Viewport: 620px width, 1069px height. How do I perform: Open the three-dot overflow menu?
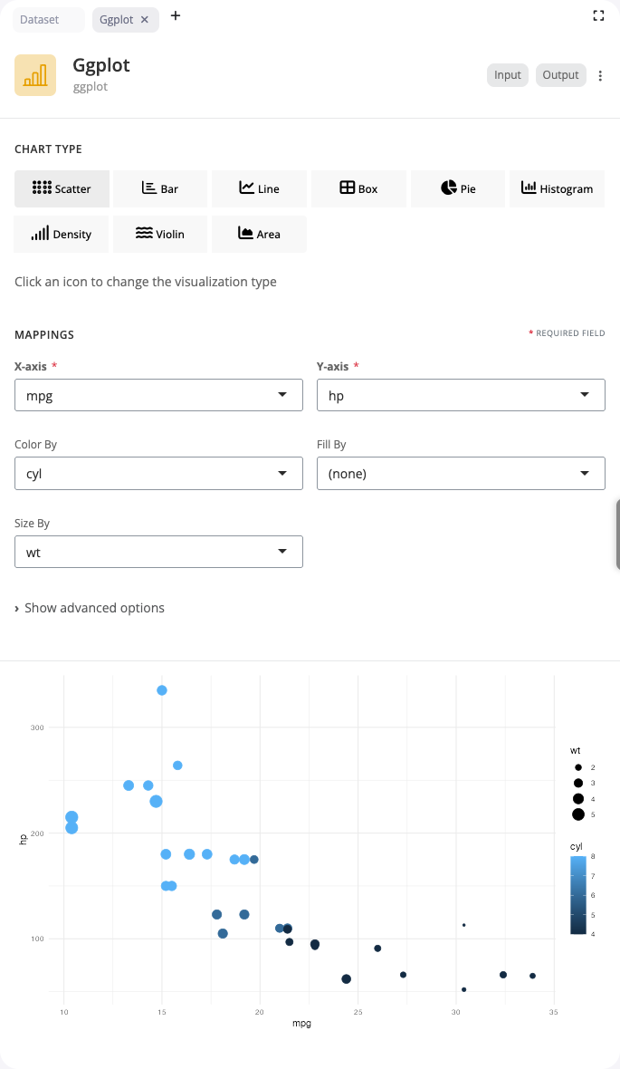(600, 75)
